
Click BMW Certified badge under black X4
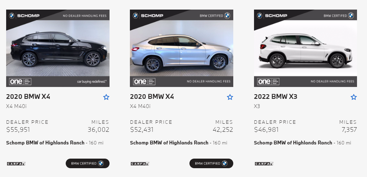pos(87,163)
